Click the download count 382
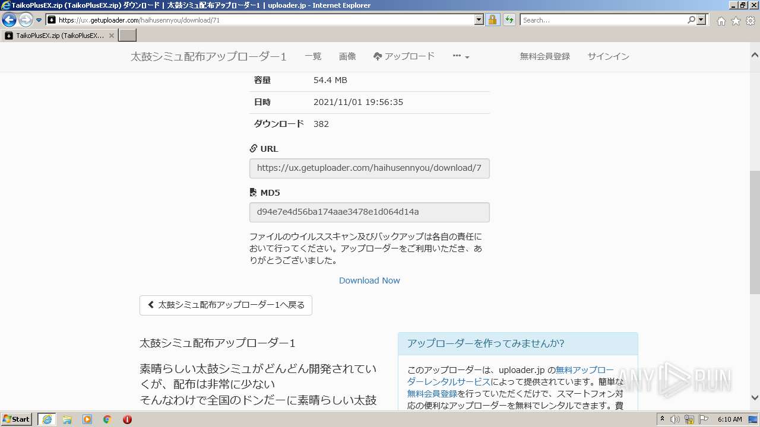Screen dimensions: 760x427 click(x=321, y=124)
